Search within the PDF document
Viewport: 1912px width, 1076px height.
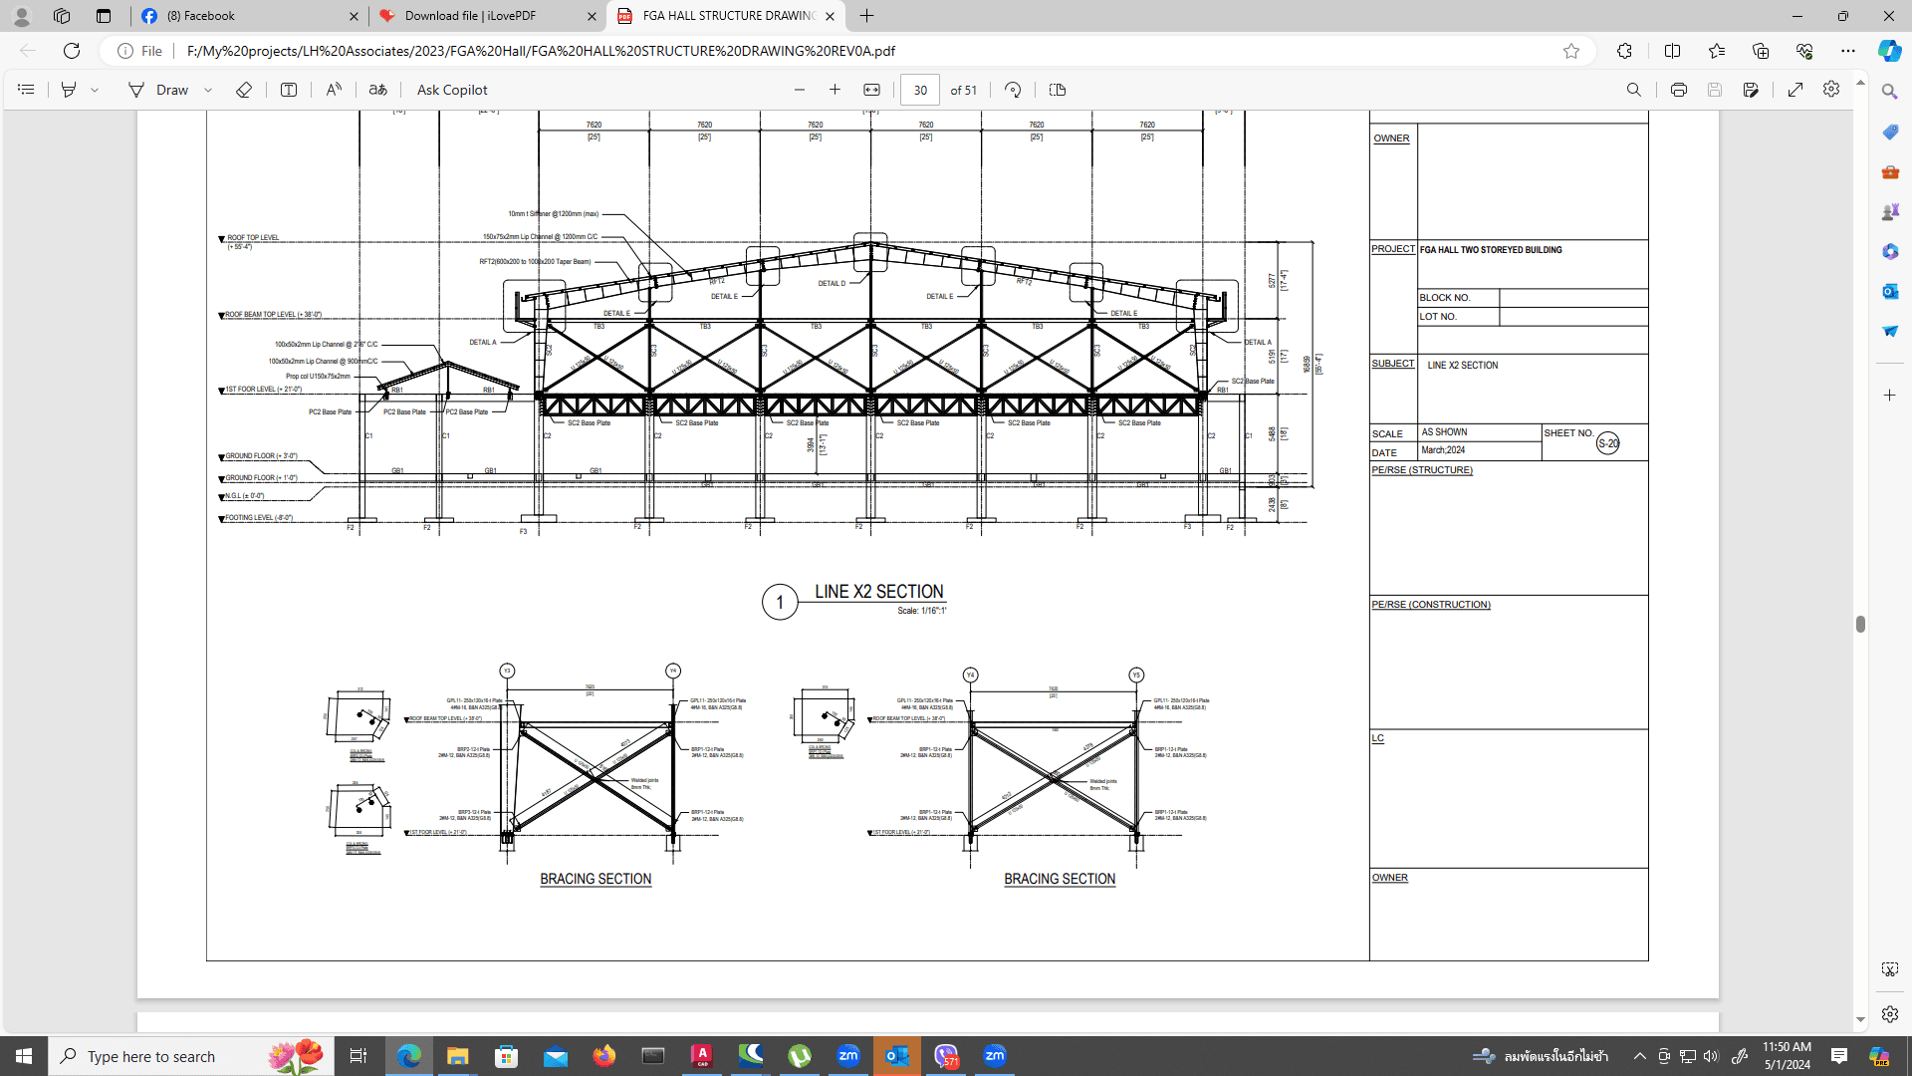1633,90
